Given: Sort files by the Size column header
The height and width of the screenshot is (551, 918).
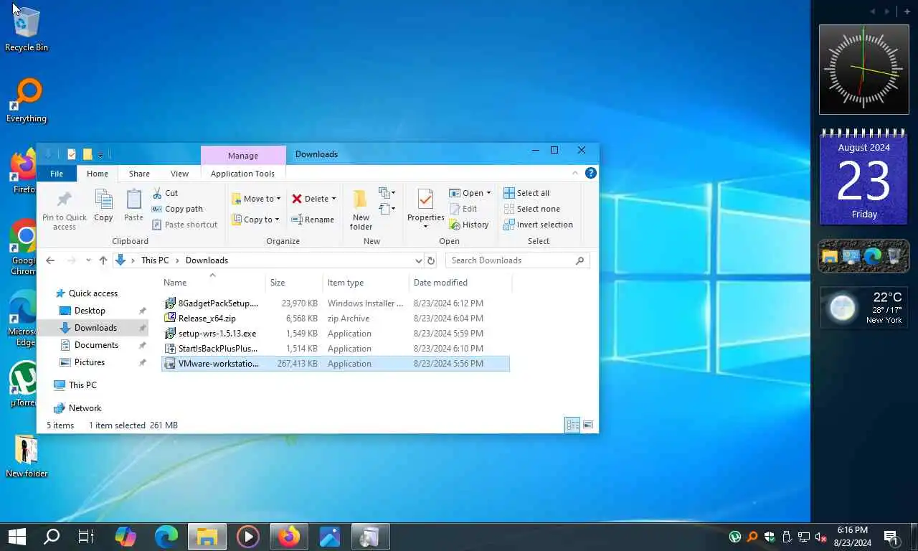Looking at the screenshot, I should click(293, 283).
